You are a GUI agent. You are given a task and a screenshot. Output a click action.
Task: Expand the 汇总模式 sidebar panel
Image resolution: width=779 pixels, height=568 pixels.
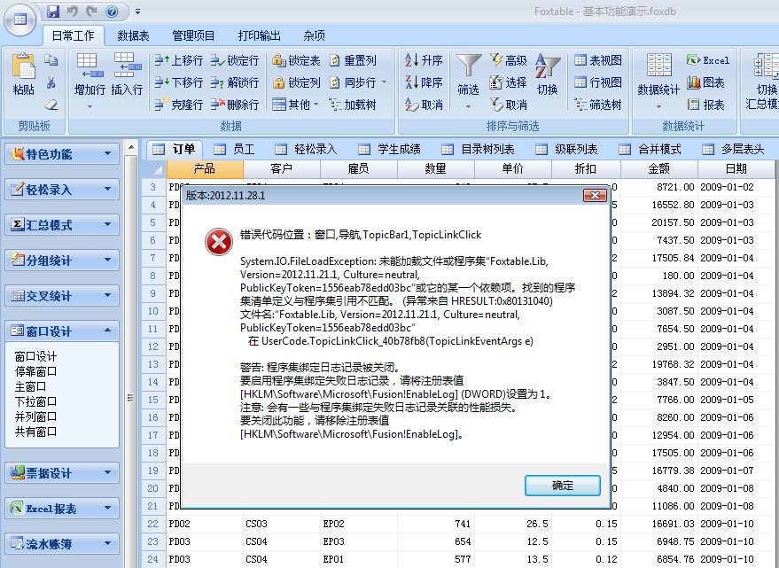(62, 224)
